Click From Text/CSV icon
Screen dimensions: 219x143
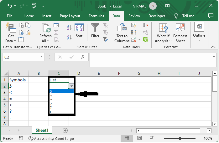point(21,25)
